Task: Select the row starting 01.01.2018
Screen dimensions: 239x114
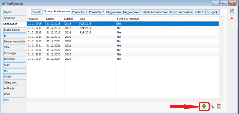Action: [123, 32]
